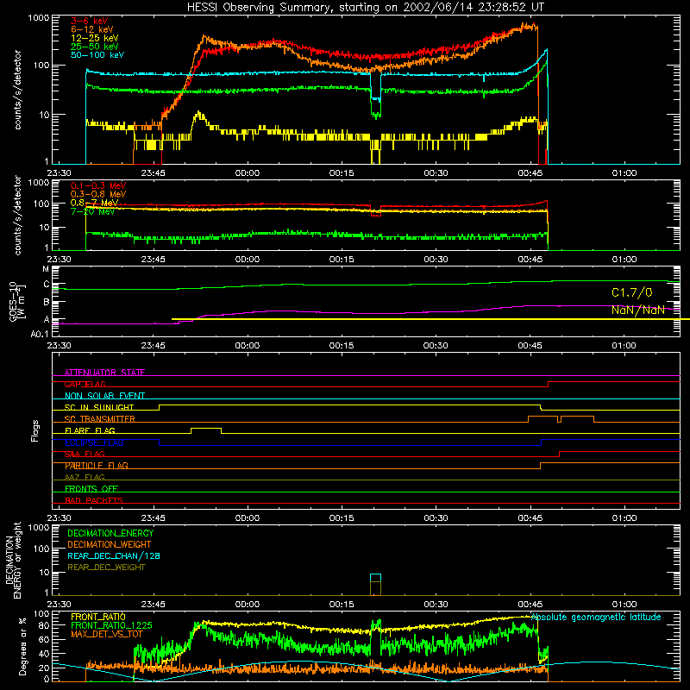
Task: Click the 6-12 keV legend label
Action: pos(92,29)
